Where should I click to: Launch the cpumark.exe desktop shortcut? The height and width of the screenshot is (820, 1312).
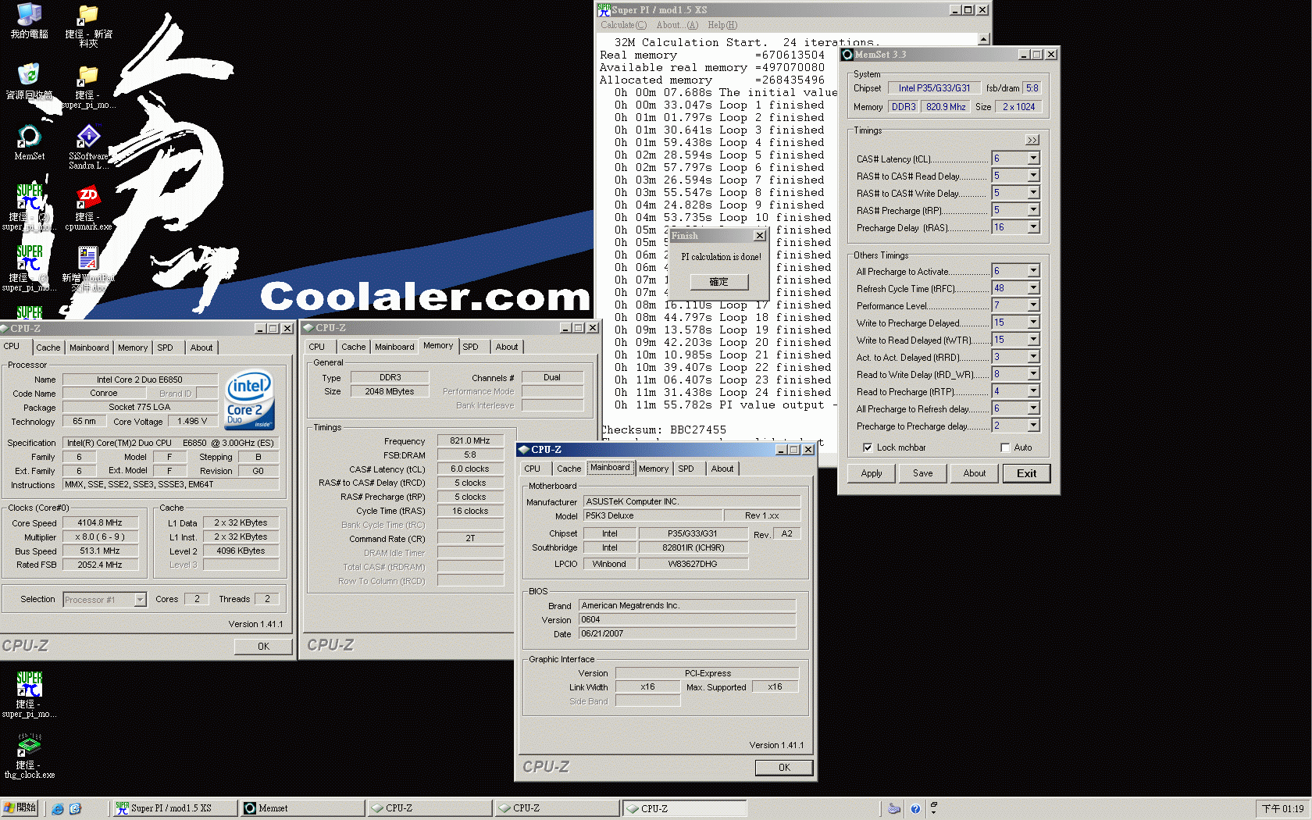pyautogui.click(x=88, y=207)
